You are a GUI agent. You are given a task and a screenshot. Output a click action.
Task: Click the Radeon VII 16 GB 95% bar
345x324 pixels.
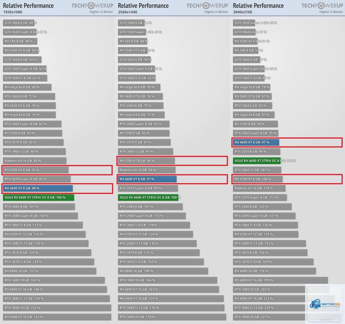[x=147, y=170]
